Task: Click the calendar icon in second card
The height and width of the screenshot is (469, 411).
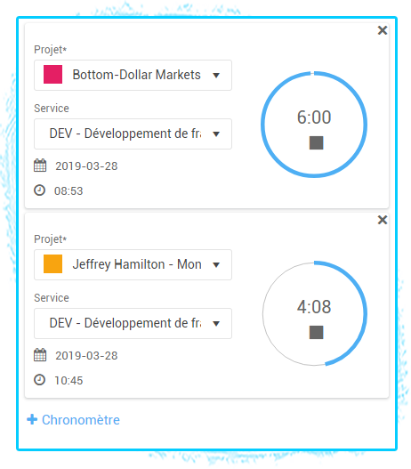Action: point(40,355)
